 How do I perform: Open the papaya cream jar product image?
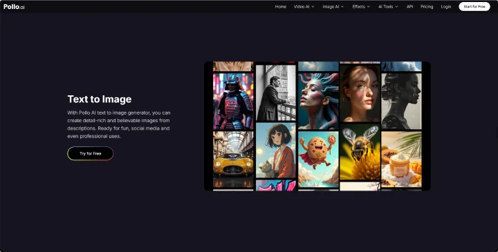point(401,159)
